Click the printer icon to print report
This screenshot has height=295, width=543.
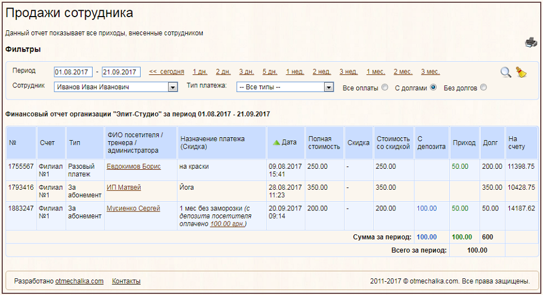[x=531, y=42]
